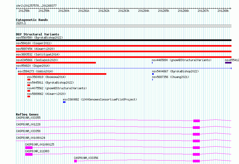Click the esv3893532 (Suktitipat2014) variant label
Screen dimensions: 239x164
pos(38,54)
